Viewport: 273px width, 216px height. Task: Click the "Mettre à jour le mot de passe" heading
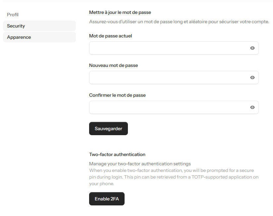120,13
